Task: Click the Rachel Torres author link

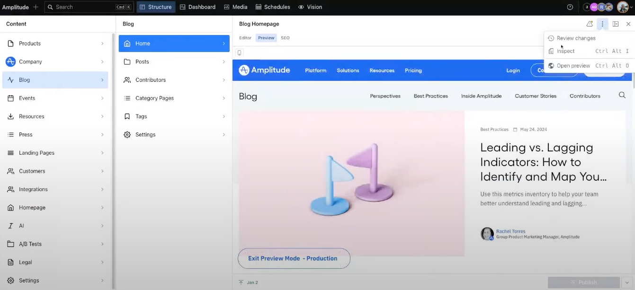Action: click(x=510, y=231)
